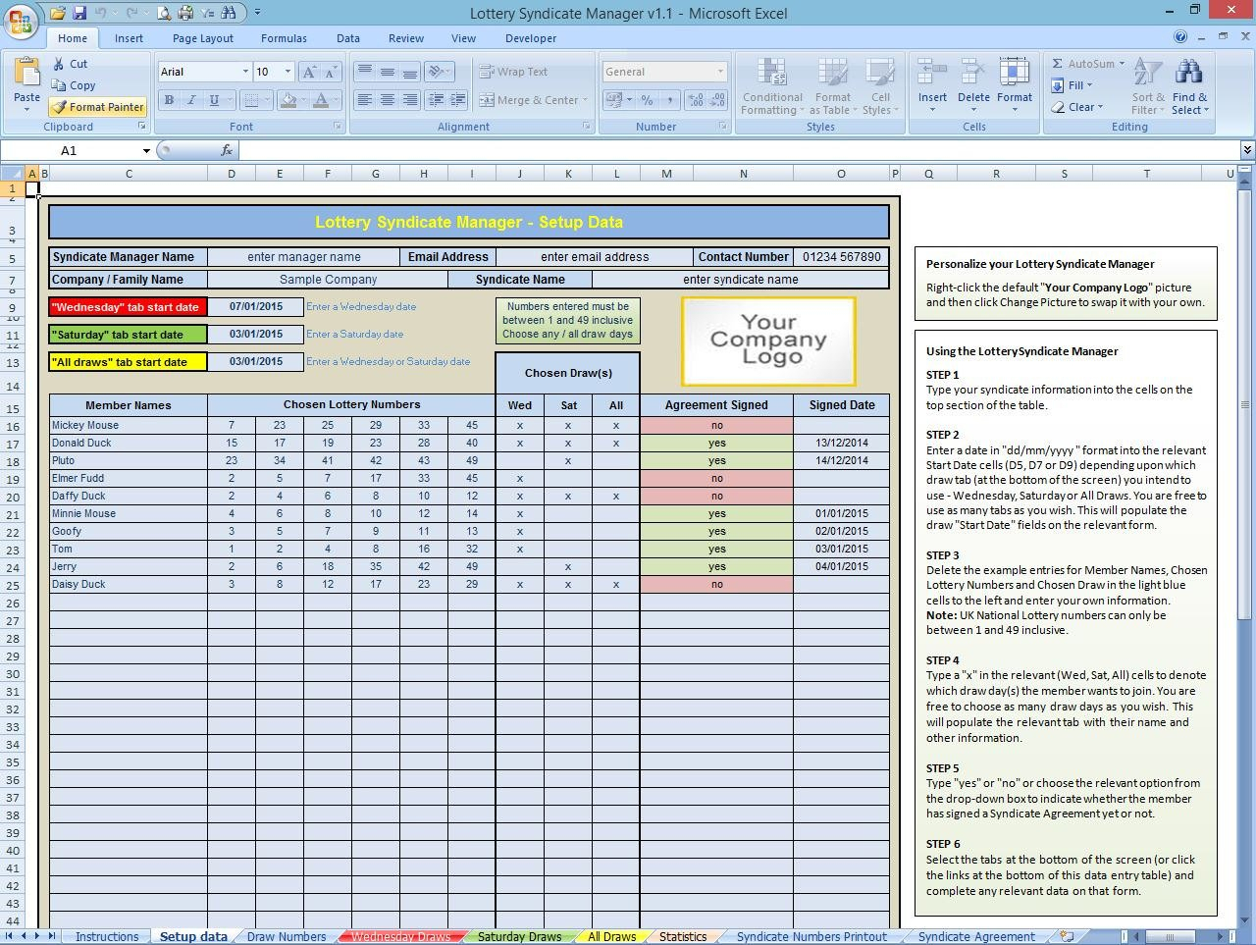Click the Cut scissors icon
The height and width of the screenshot is (945, 1256).
pos(57,64)
